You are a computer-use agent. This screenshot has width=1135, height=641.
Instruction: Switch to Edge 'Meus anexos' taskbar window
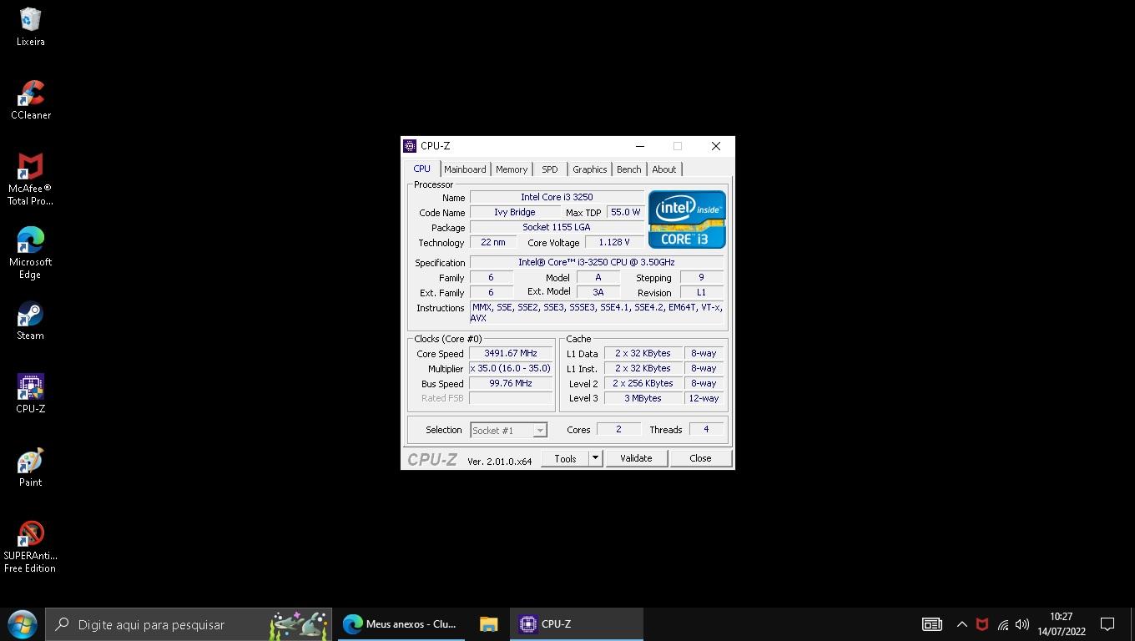coord(401,624)
